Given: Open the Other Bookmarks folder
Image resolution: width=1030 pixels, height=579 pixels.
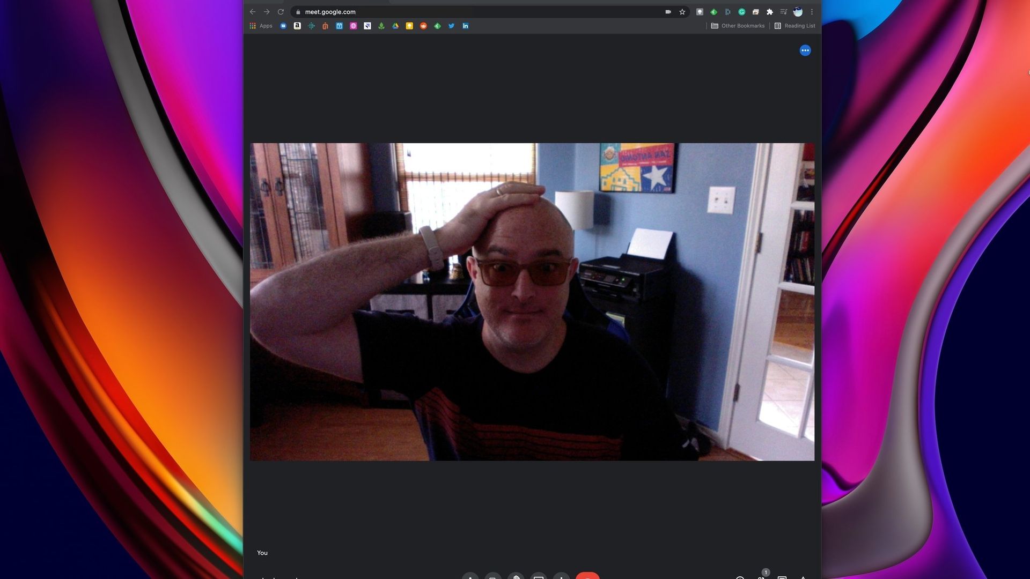Looking at the screenshot, I should click(738, 26).
